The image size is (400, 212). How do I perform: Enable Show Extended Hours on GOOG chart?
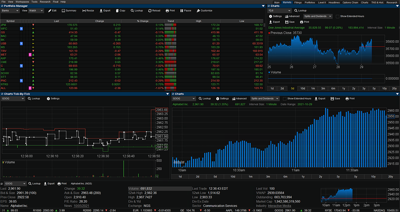click(x=285, y=98)
